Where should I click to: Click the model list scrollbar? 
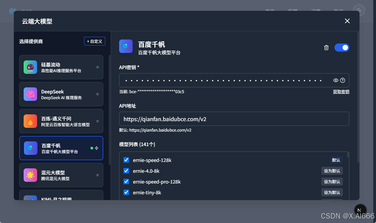pyautogui.click(x=348, y=155)
